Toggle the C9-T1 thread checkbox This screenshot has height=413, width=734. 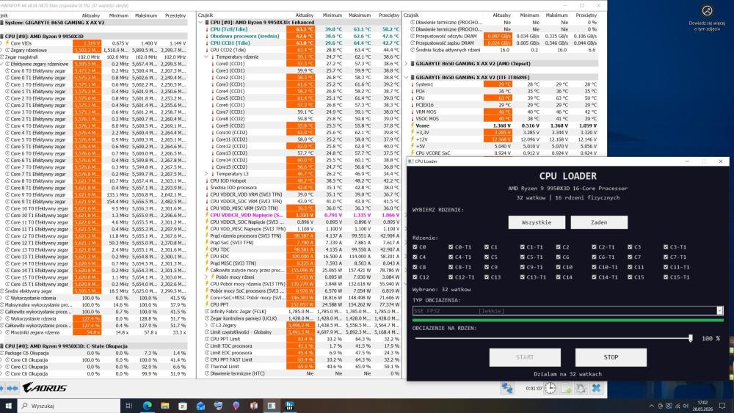pos(522,267)
